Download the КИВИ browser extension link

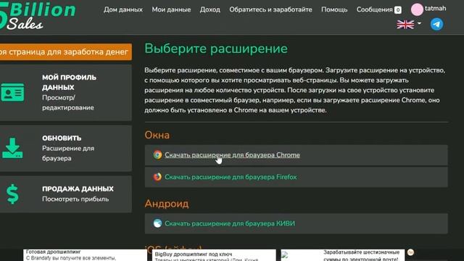pos(230,223)
